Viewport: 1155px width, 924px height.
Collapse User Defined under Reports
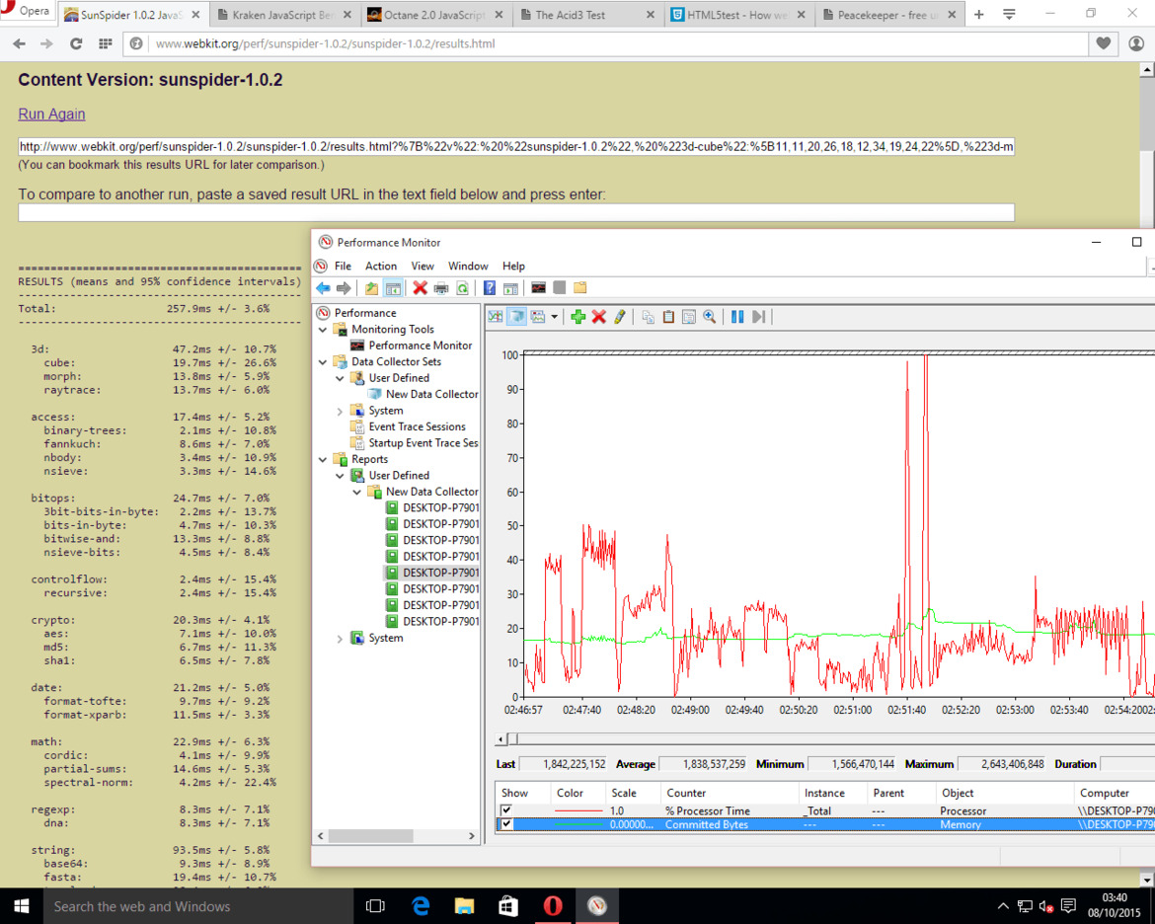click(x=340, y=475)
